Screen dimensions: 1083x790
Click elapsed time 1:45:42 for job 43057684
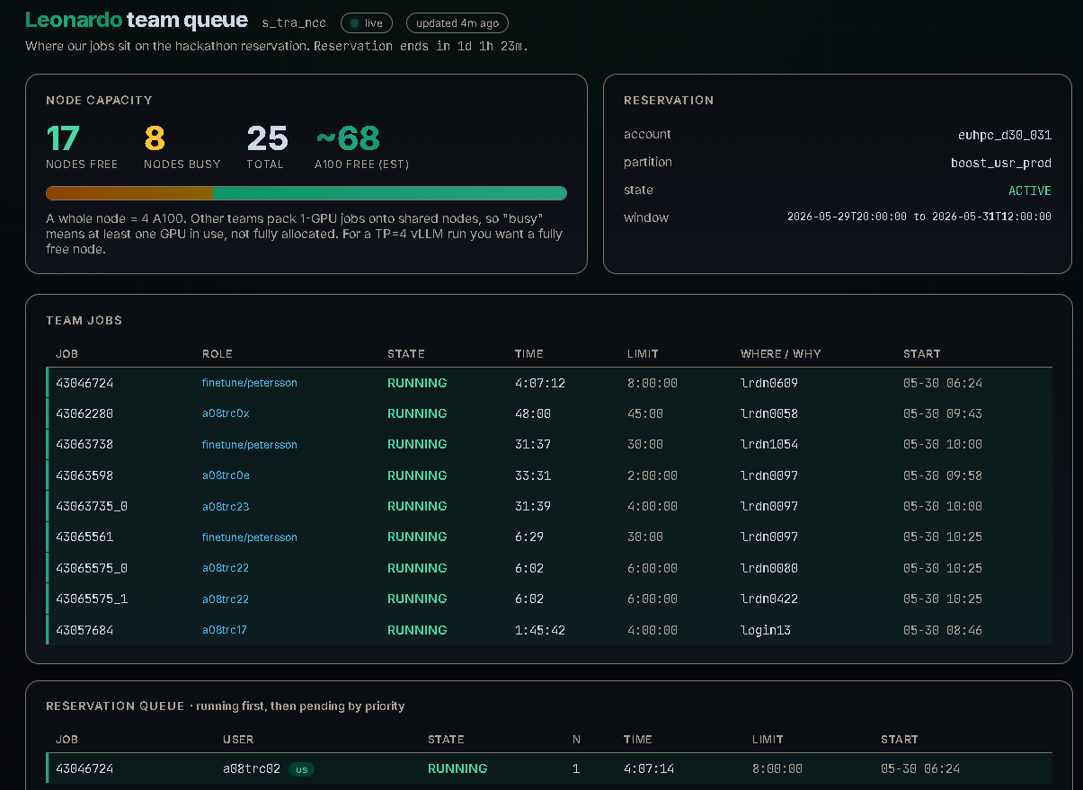(540, 630)
